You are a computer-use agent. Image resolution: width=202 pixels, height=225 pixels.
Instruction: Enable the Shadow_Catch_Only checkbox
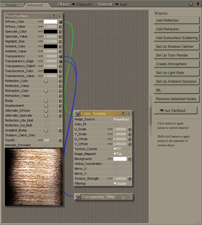(46, 135)
